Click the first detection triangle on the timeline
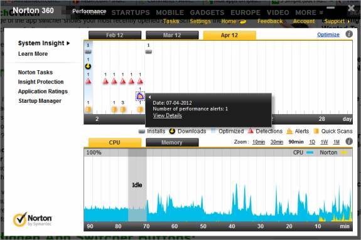Image resolution: width=361 pixels, height=240 pixels. point(88,81)
